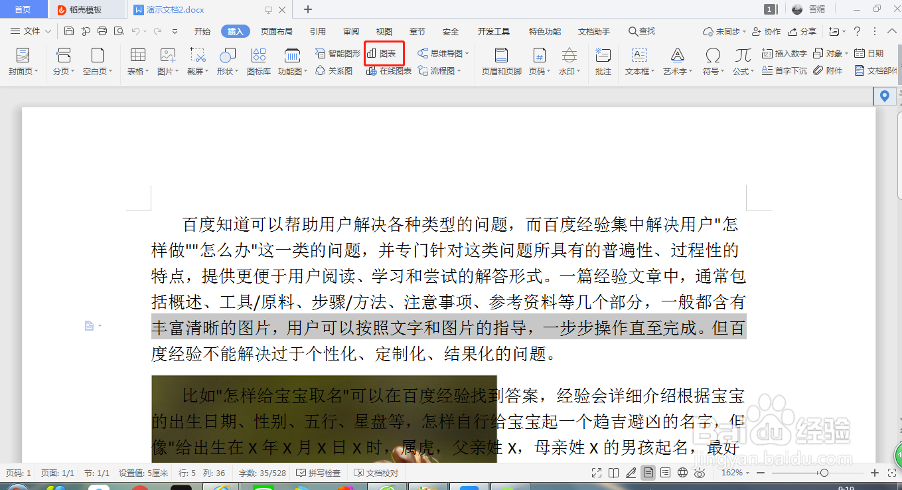The image size is (902, 490).
Task: Switch to outline view icon in status bar
Action: pyautogui.click(x=666, y=473)
